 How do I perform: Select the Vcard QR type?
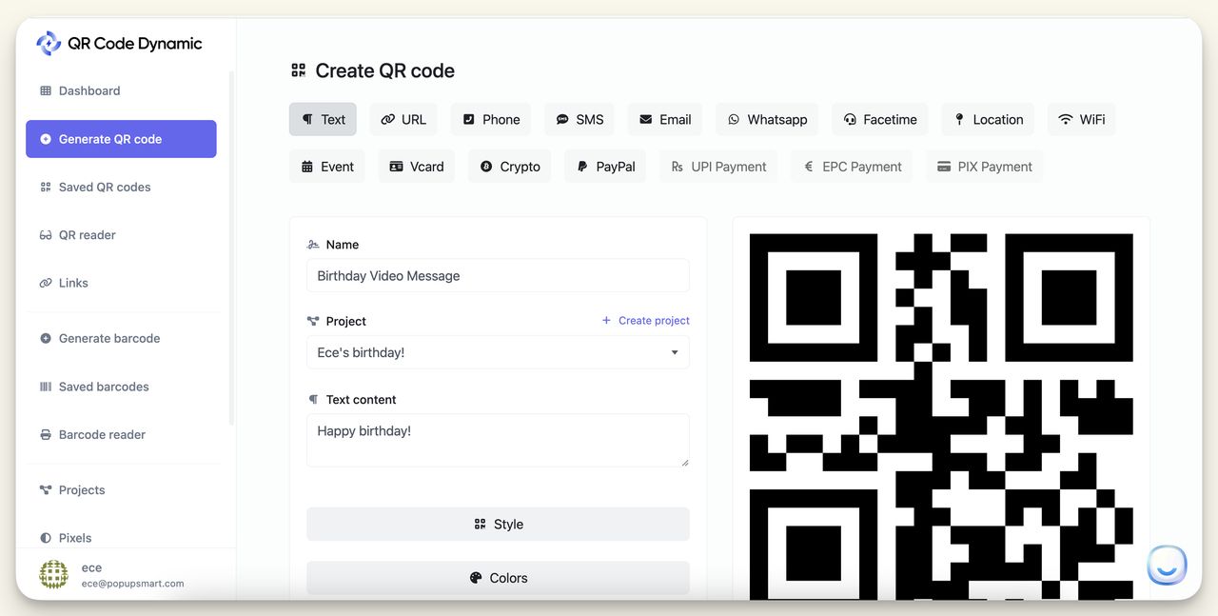pos(417,167)
